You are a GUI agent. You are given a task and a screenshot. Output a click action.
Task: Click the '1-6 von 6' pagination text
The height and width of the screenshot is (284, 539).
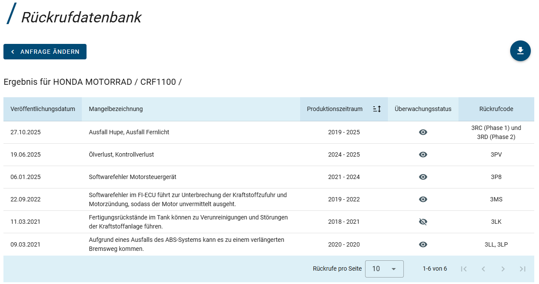pos(435,269)
